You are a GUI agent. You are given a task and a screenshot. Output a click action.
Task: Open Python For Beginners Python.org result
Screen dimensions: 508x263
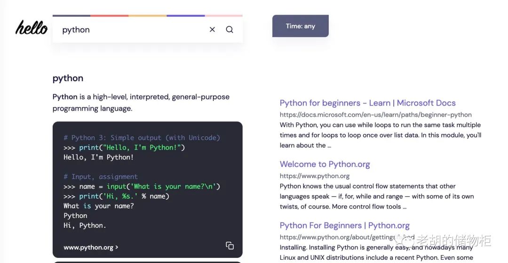click(x=344, y=225)
